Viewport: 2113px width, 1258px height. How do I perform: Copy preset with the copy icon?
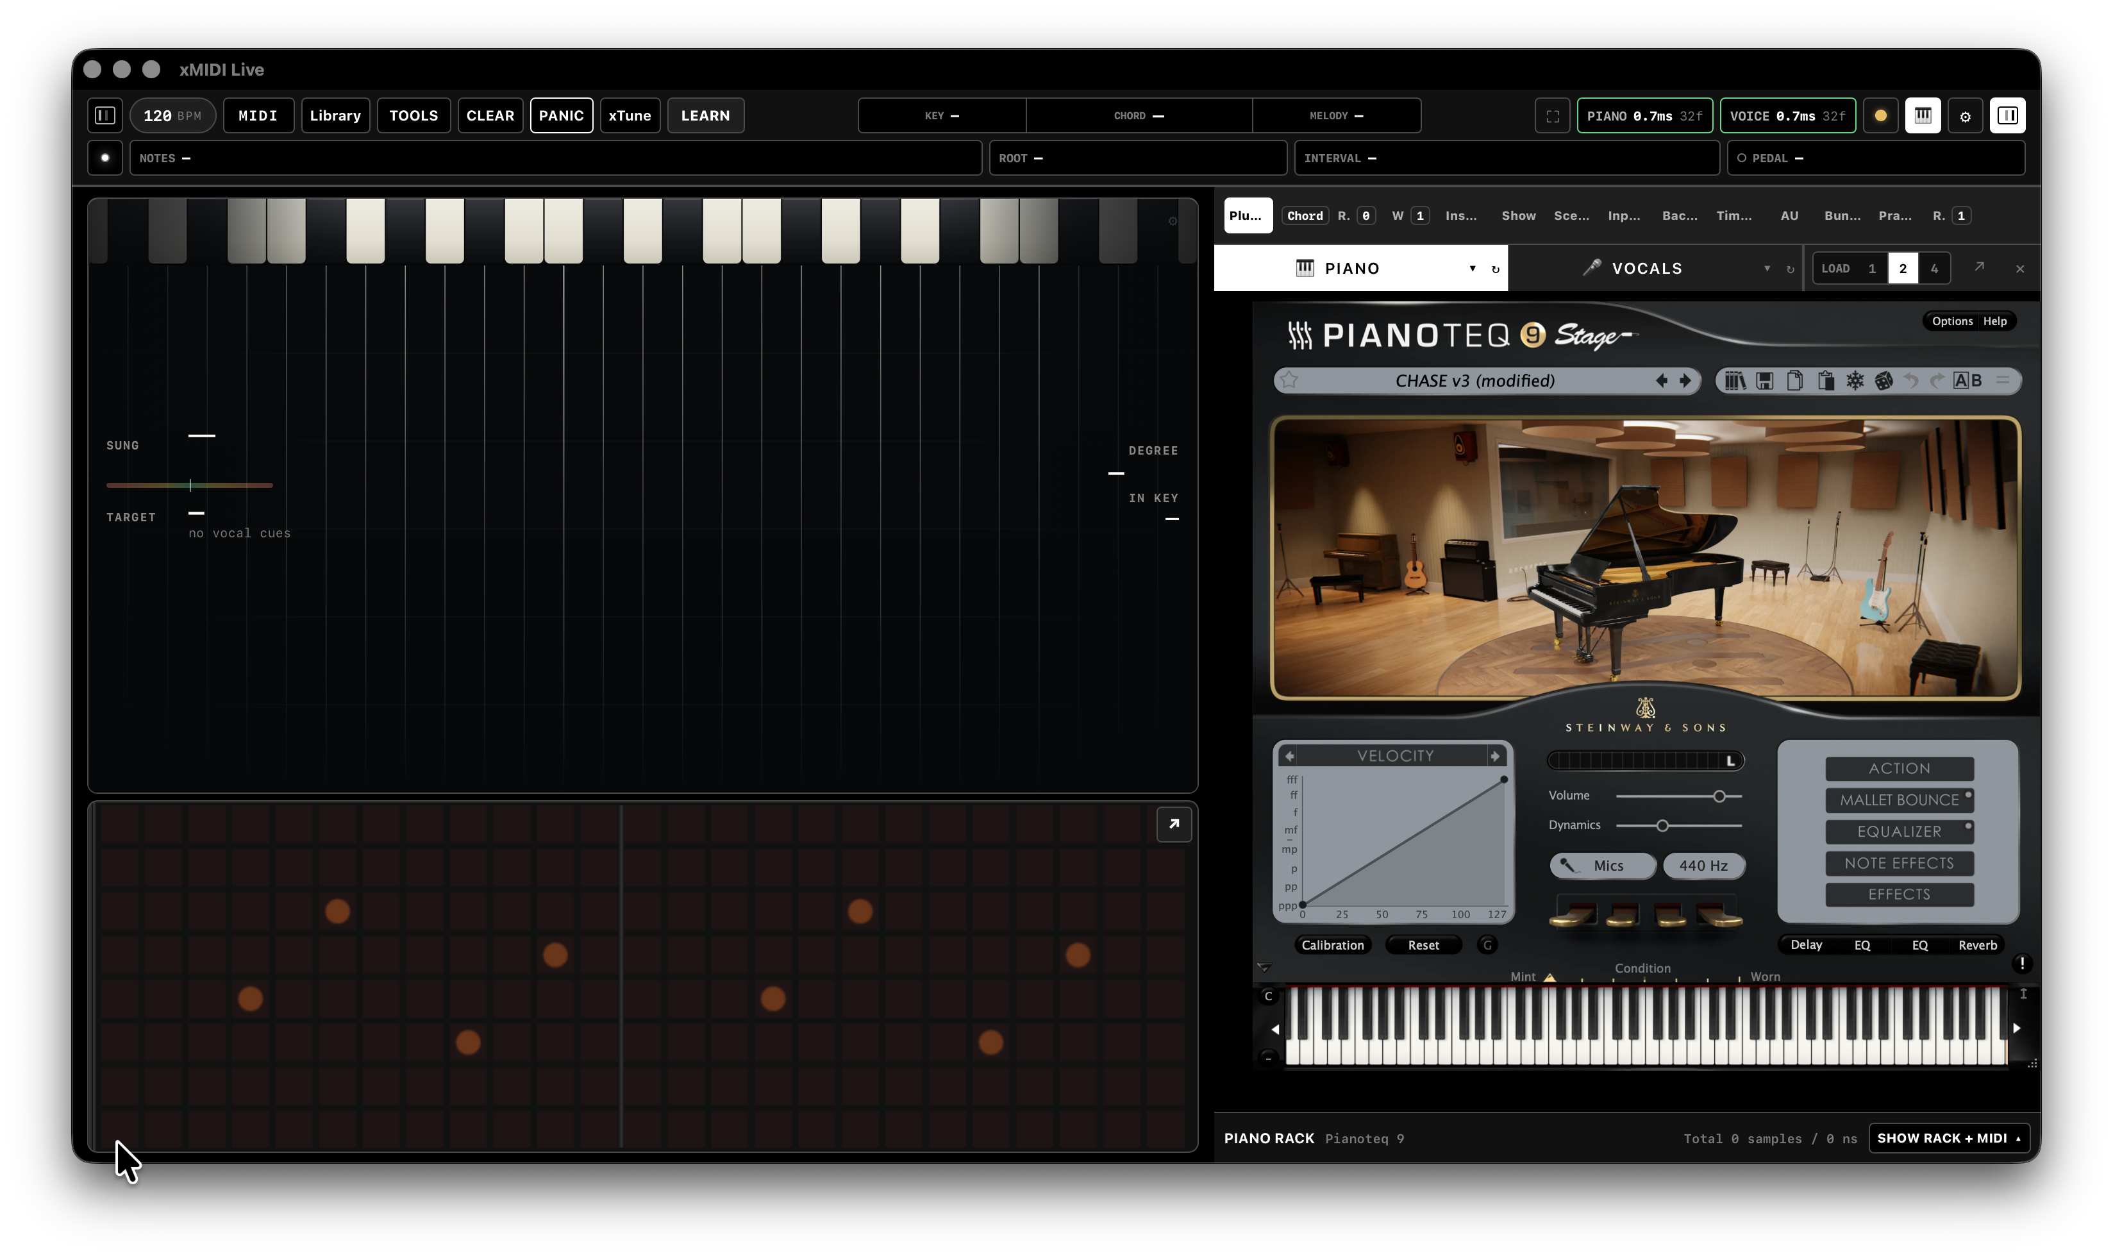[1794, 381]
